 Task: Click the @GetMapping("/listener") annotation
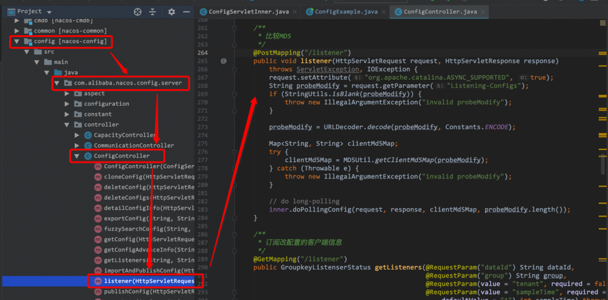tap(300, 259)
